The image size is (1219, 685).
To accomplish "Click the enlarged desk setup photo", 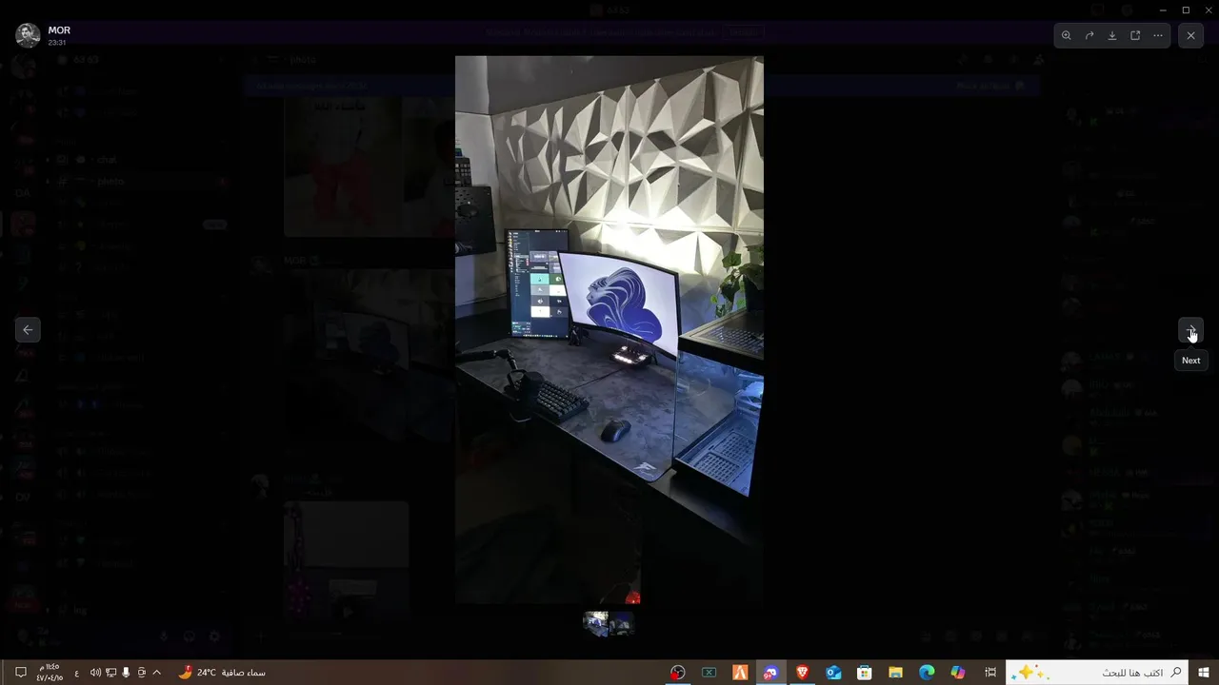I will (609, 329).
